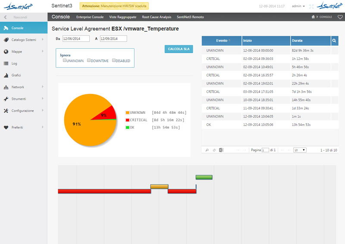
Task: Open the Root Cause Analysis tab
Action: [157, 17]
